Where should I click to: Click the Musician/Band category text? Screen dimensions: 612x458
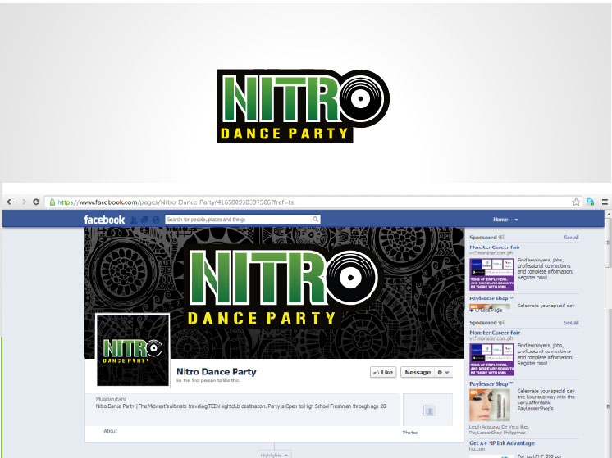(112, 399)
